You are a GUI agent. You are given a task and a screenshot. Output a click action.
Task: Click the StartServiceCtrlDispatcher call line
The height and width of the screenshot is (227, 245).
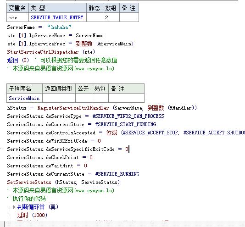(51, 52)
